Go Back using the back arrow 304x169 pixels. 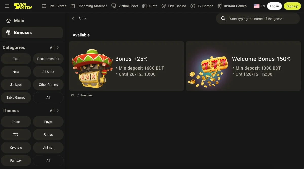73,19
